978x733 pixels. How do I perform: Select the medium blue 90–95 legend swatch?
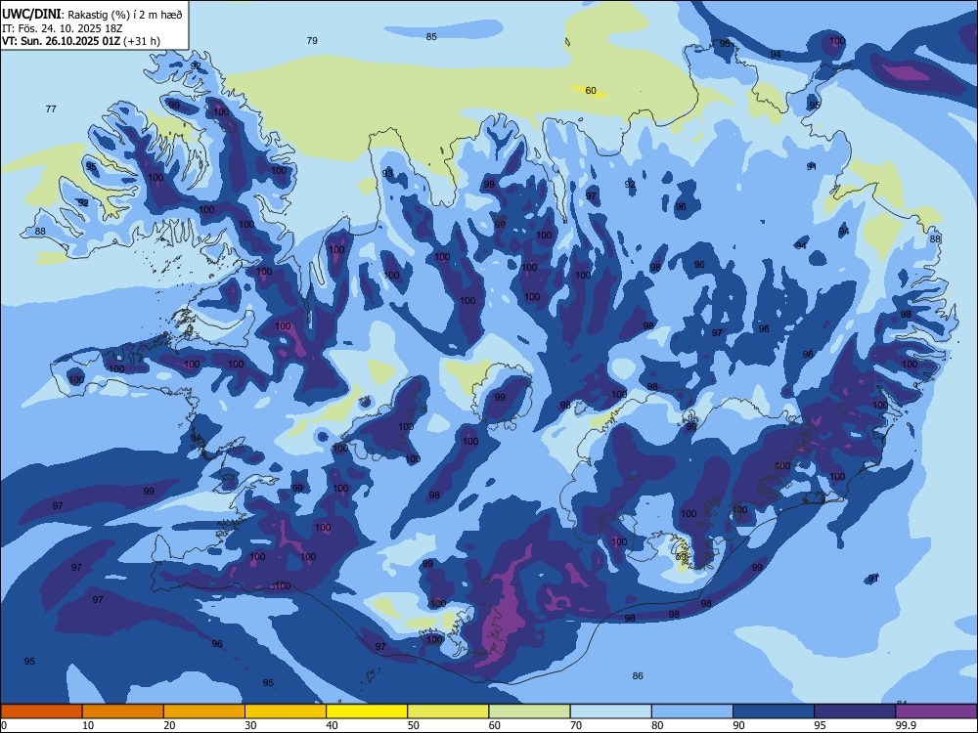point(774,711)
